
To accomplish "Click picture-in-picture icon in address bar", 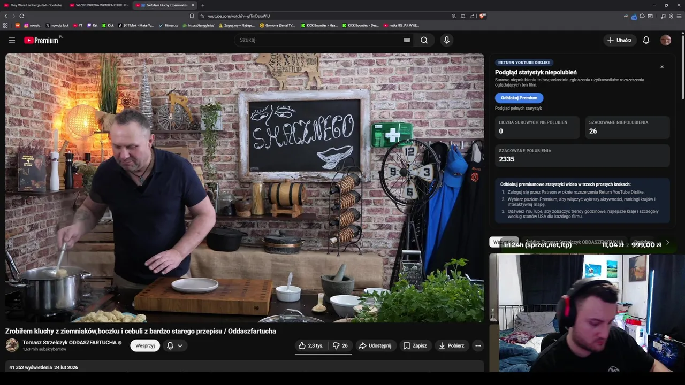I will (463, 16).
